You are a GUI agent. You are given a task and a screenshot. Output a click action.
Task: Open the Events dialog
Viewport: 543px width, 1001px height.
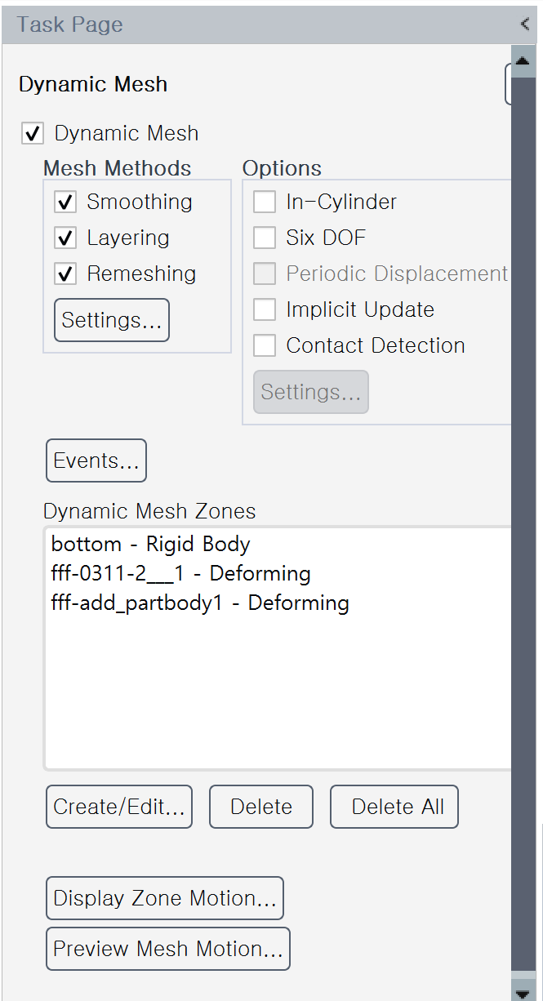point(96,460)
